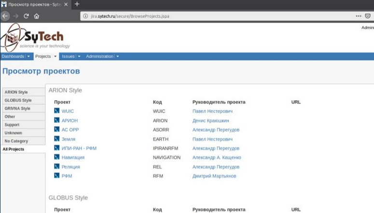Expand the Dashboards dropdown arrow
The image size is (374, 213).
pos(28,56)
